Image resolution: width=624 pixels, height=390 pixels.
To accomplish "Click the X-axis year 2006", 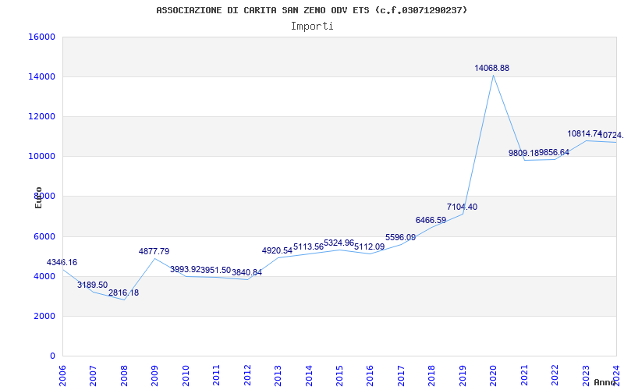I will point(62,374).
